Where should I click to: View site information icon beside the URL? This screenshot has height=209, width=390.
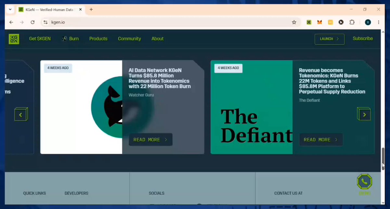(45, 22)
